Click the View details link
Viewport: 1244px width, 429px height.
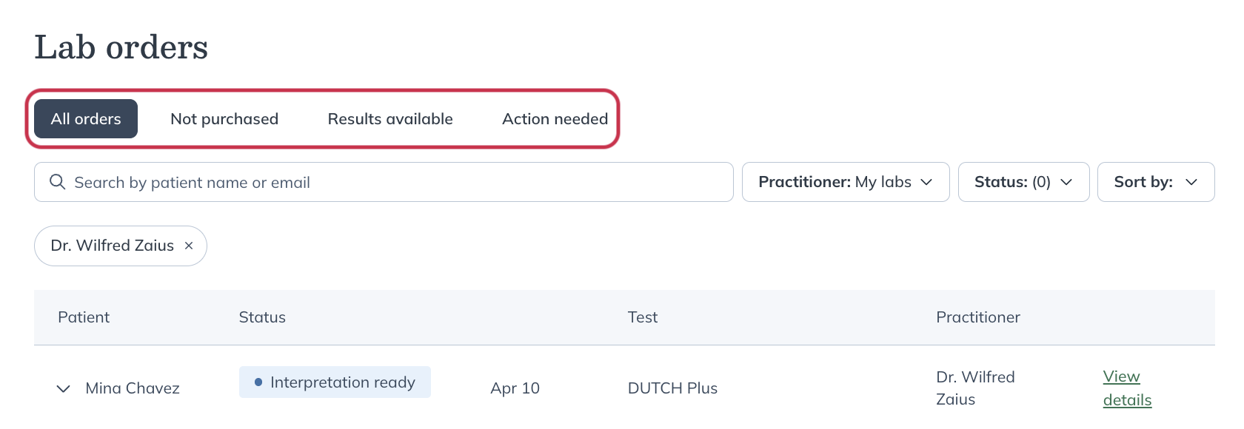coord(1126,388)
